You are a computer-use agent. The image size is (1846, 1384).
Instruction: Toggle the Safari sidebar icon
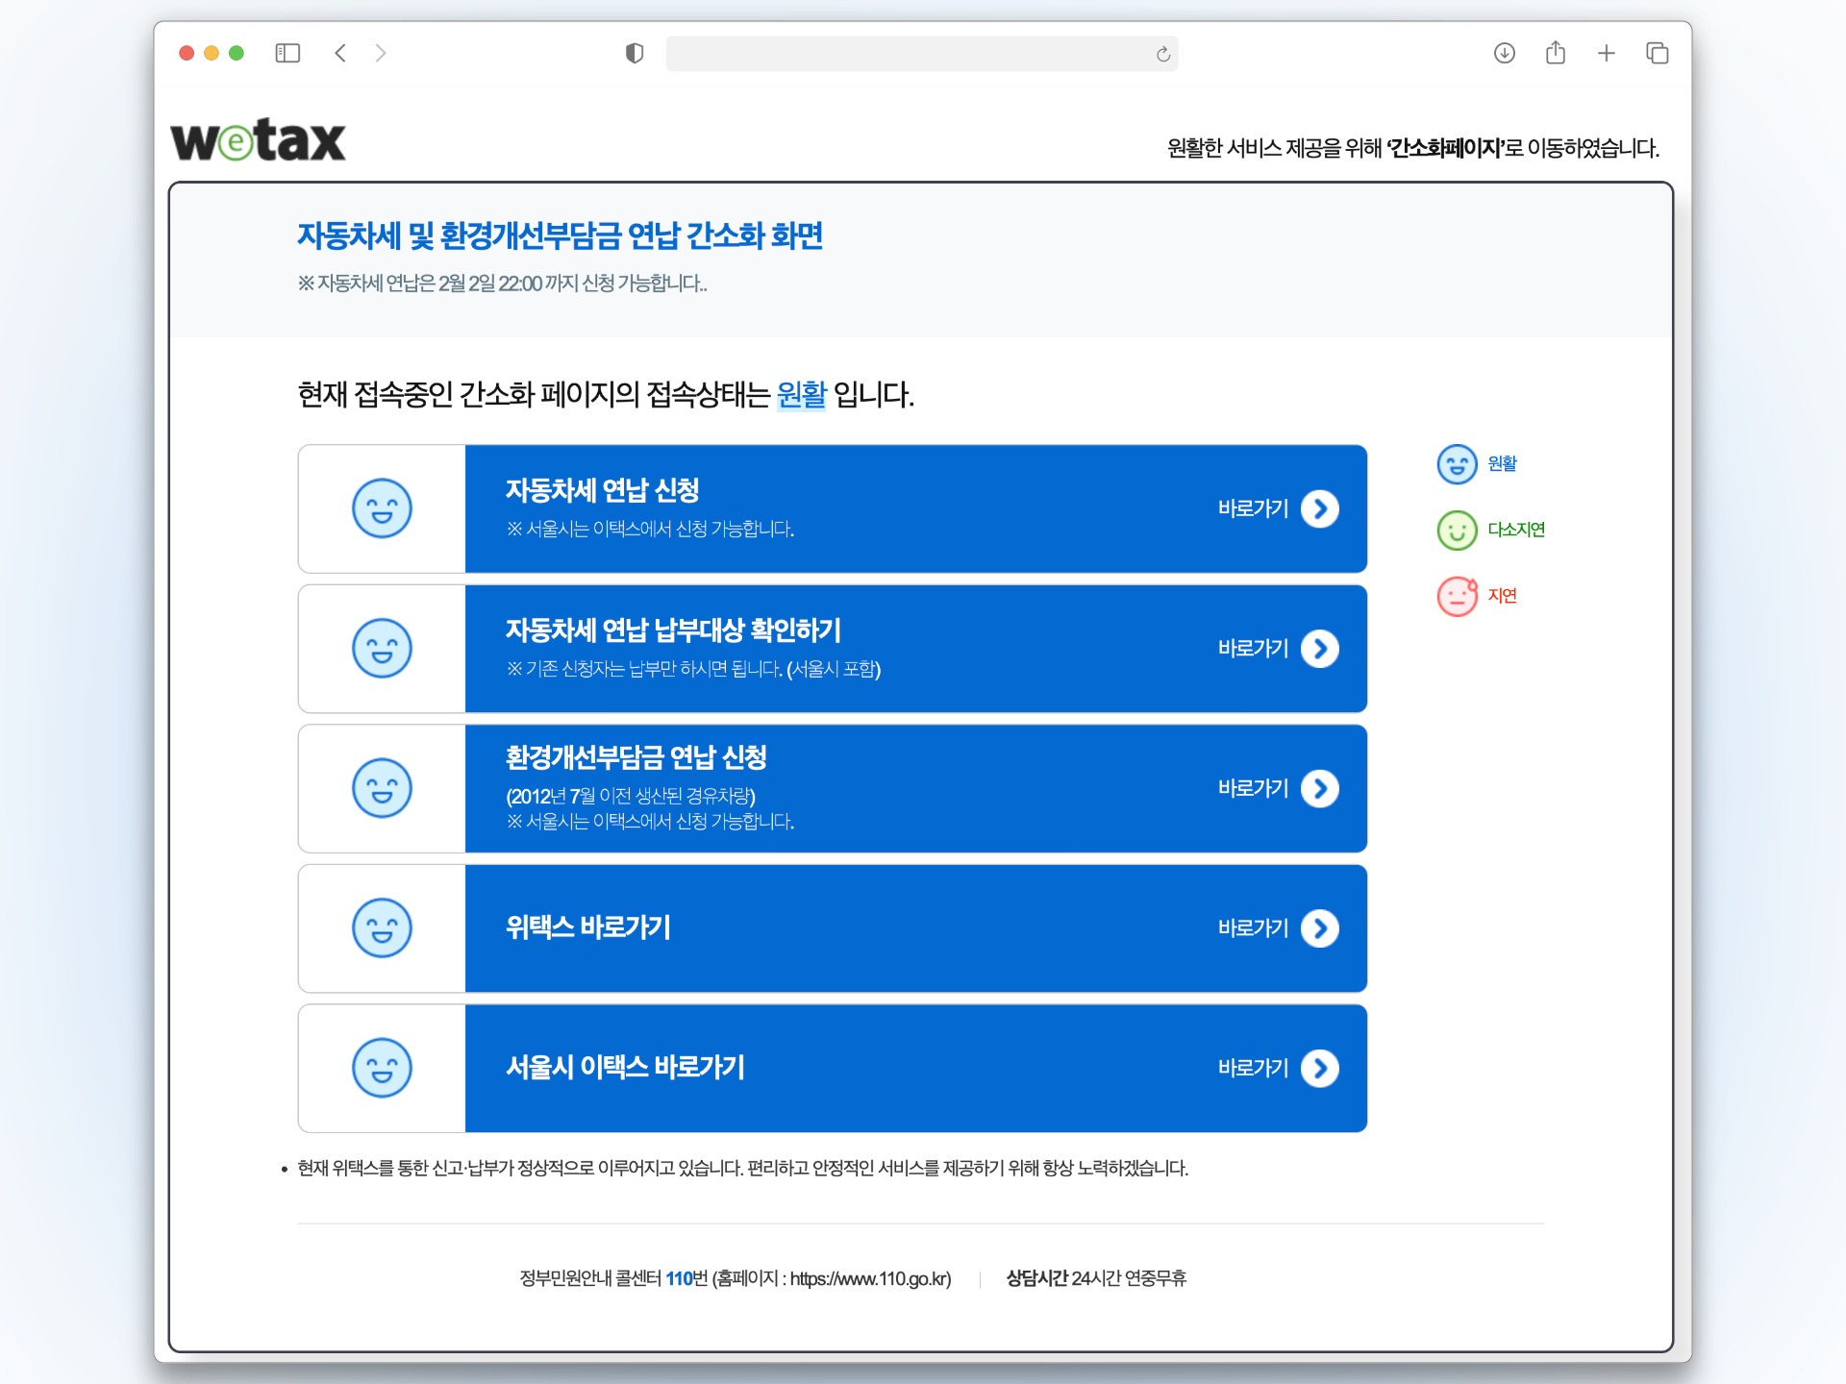287,53
